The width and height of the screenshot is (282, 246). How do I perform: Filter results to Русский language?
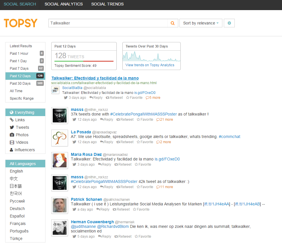click(25, 201)
